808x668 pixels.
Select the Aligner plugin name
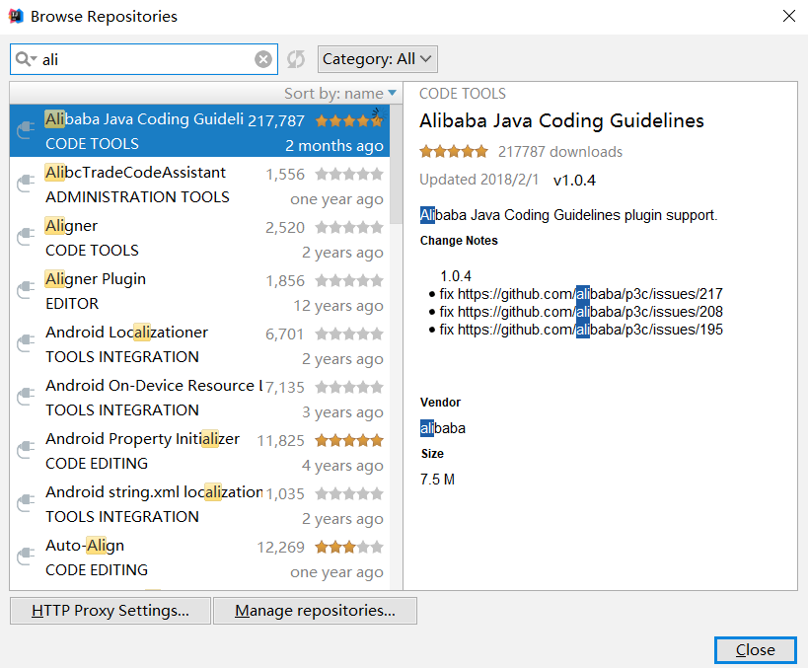[71, 226]
